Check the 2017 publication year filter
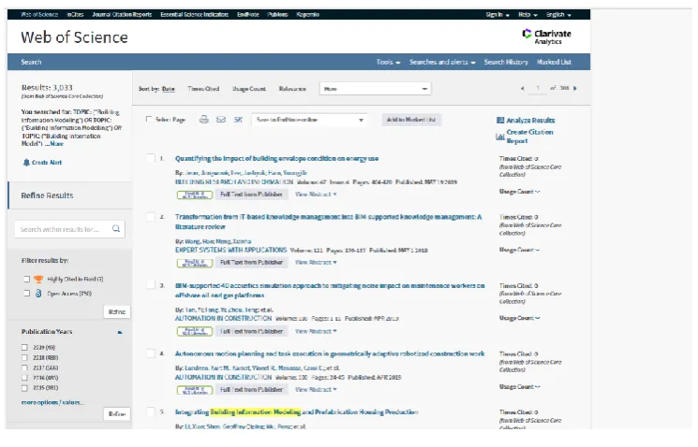The width and height of the screenshot is (698, 447). pyautogui.click(x=24, y=368)
